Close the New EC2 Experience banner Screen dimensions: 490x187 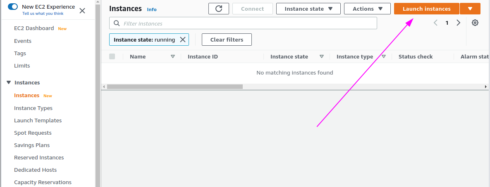click(x=82, y=11)
